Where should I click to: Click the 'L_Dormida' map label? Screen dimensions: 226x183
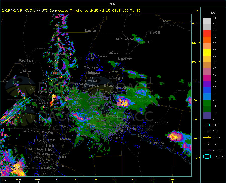point(157,143)
